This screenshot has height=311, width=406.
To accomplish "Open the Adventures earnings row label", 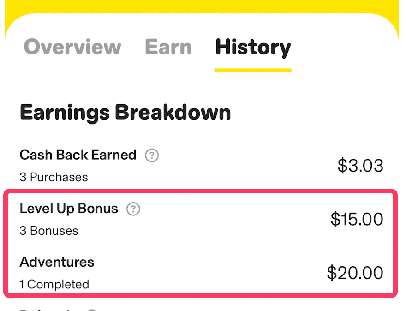I will 57,262.
